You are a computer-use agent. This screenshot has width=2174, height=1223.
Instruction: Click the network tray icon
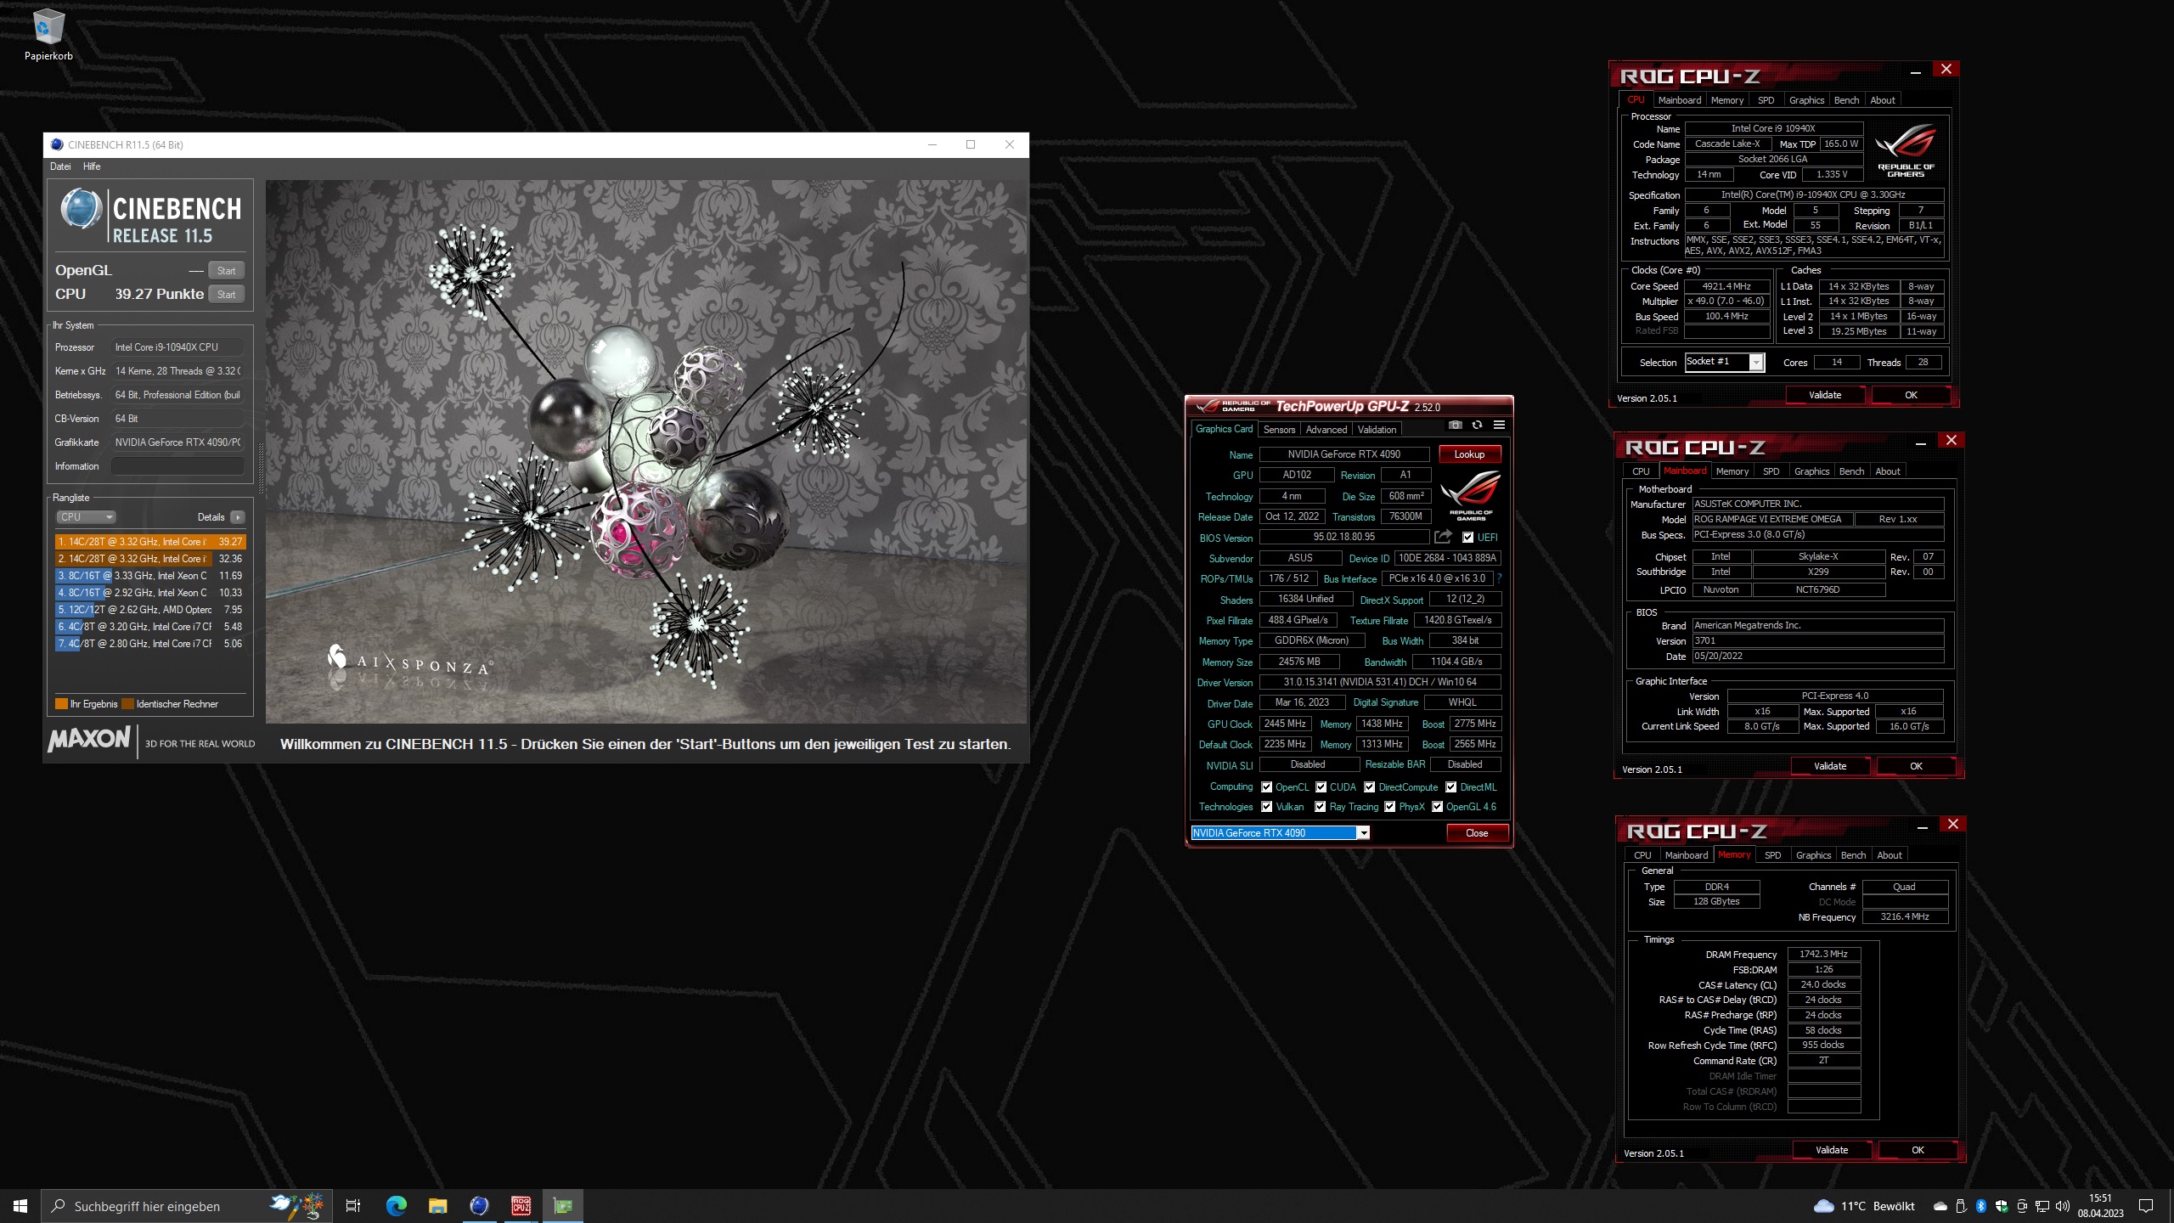[x=2042, y=1206]
